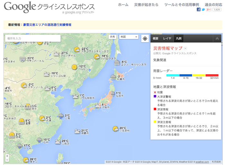
Task: Click the red 32+mm radar swatch
Action: pos(212,75)
